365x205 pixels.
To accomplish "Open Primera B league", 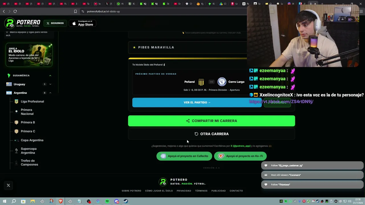I will click(x=28, y=122).
